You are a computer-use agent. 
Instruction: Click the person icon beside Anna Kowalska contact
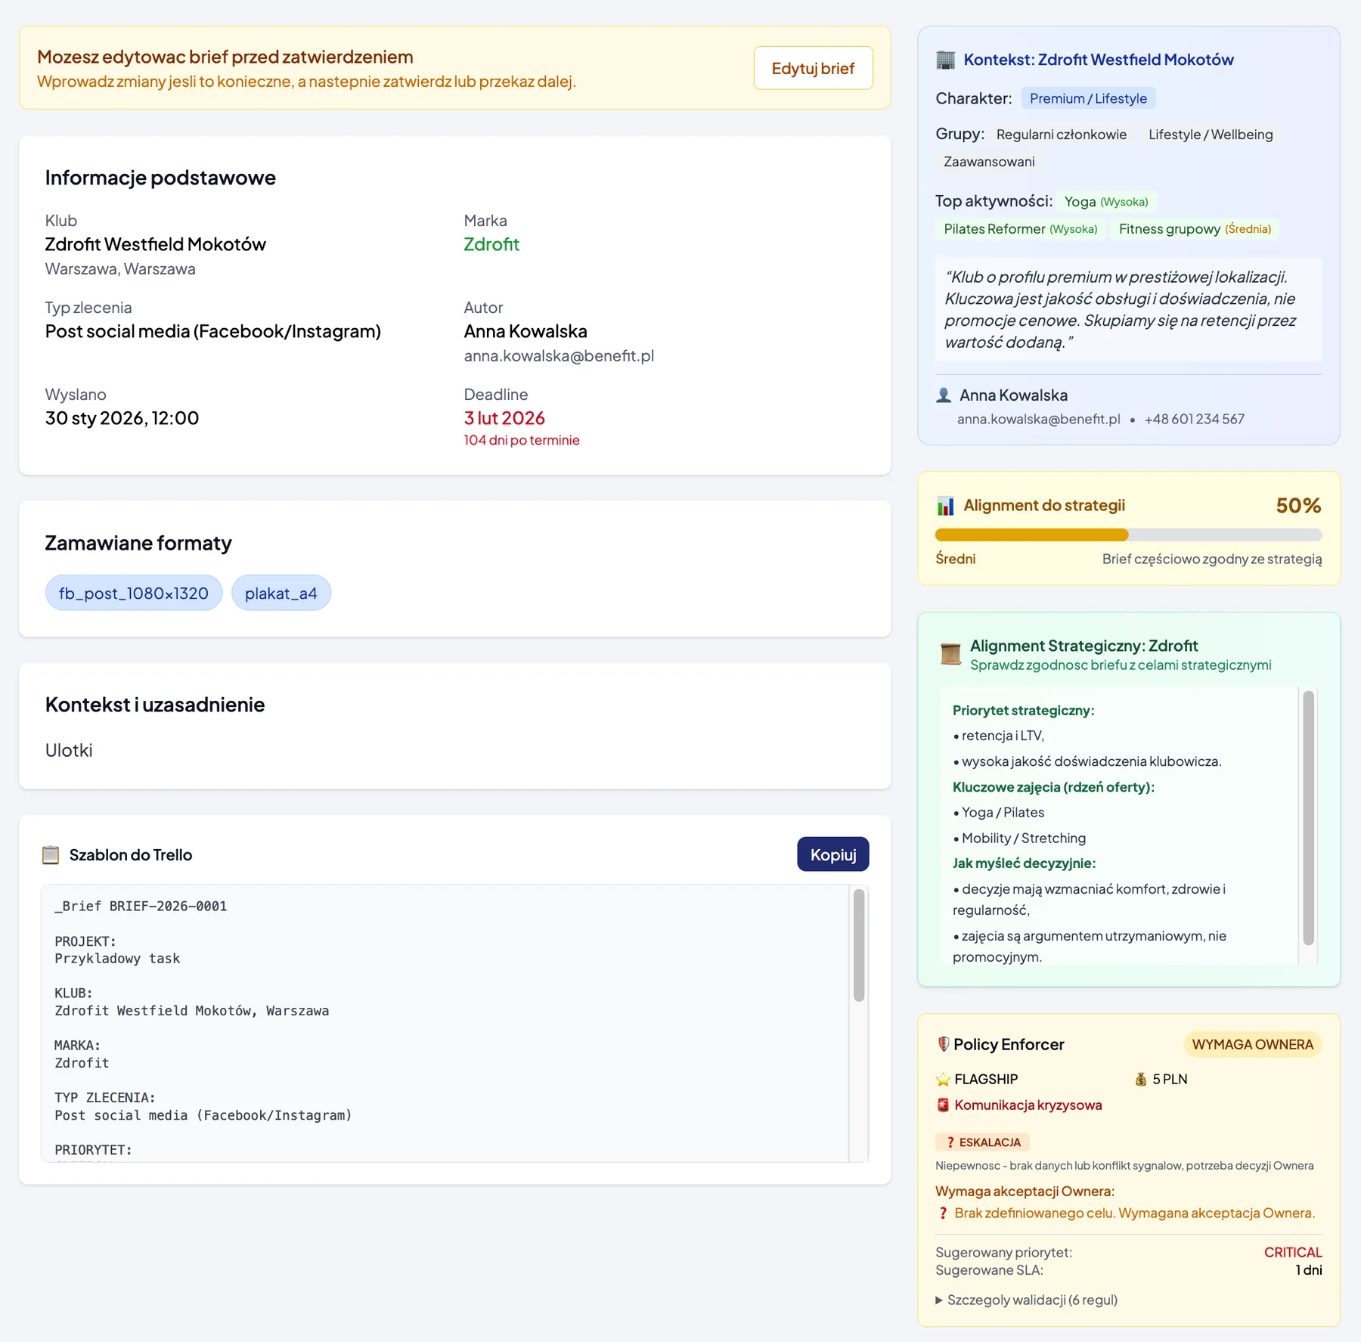944,395
